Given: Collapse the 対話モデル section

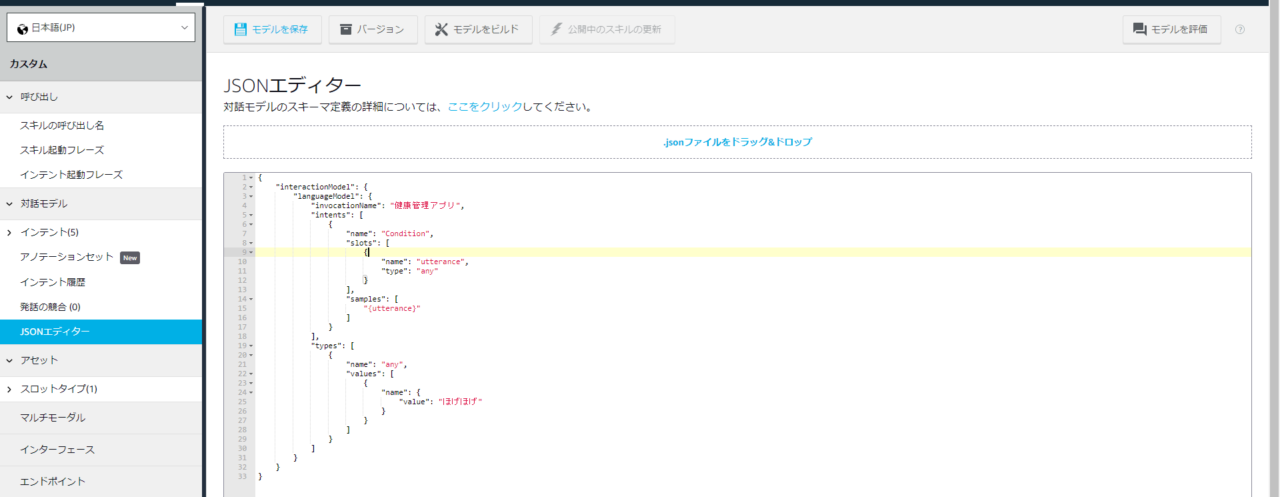Looking at the screenshot, I should coord(9,203).
